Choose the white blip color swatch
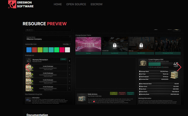Image resolution: width=188 pixels, height=116 pixels. coord(67,50)
